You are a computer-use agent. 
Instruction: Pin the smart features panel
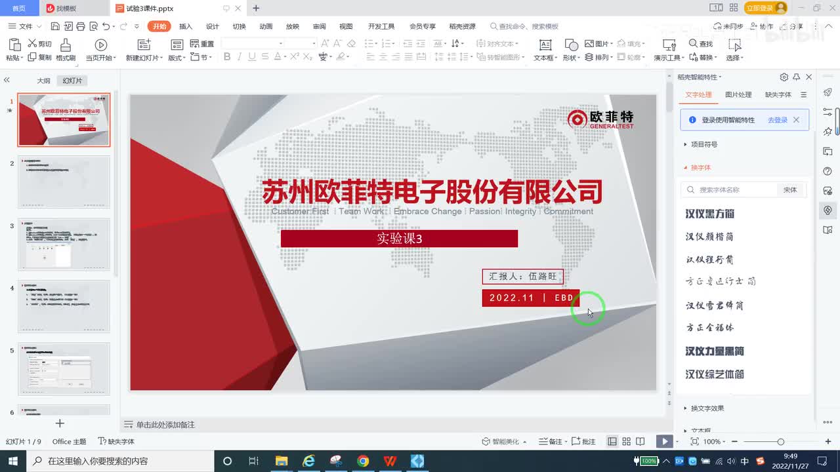(796, 77)
